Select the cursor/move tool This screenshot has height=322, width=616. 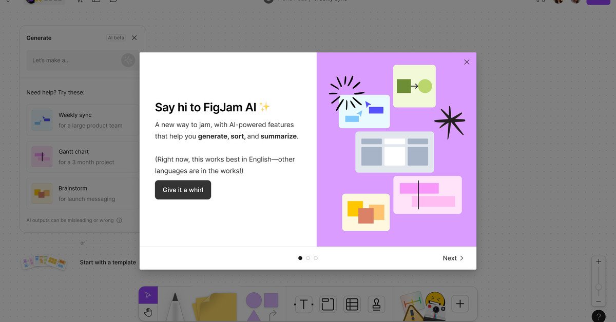point(148,295)
